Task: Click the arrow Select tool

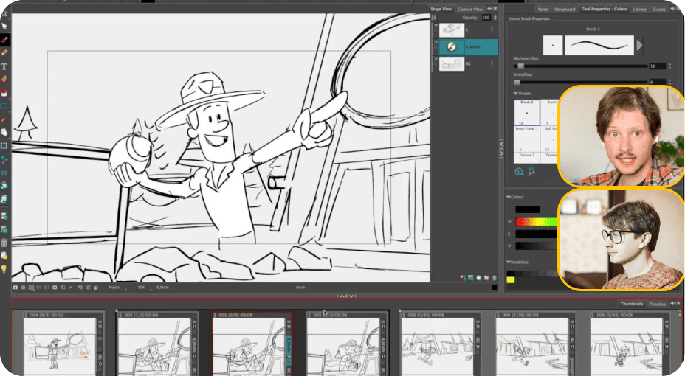Action: [x=4, y=26]
